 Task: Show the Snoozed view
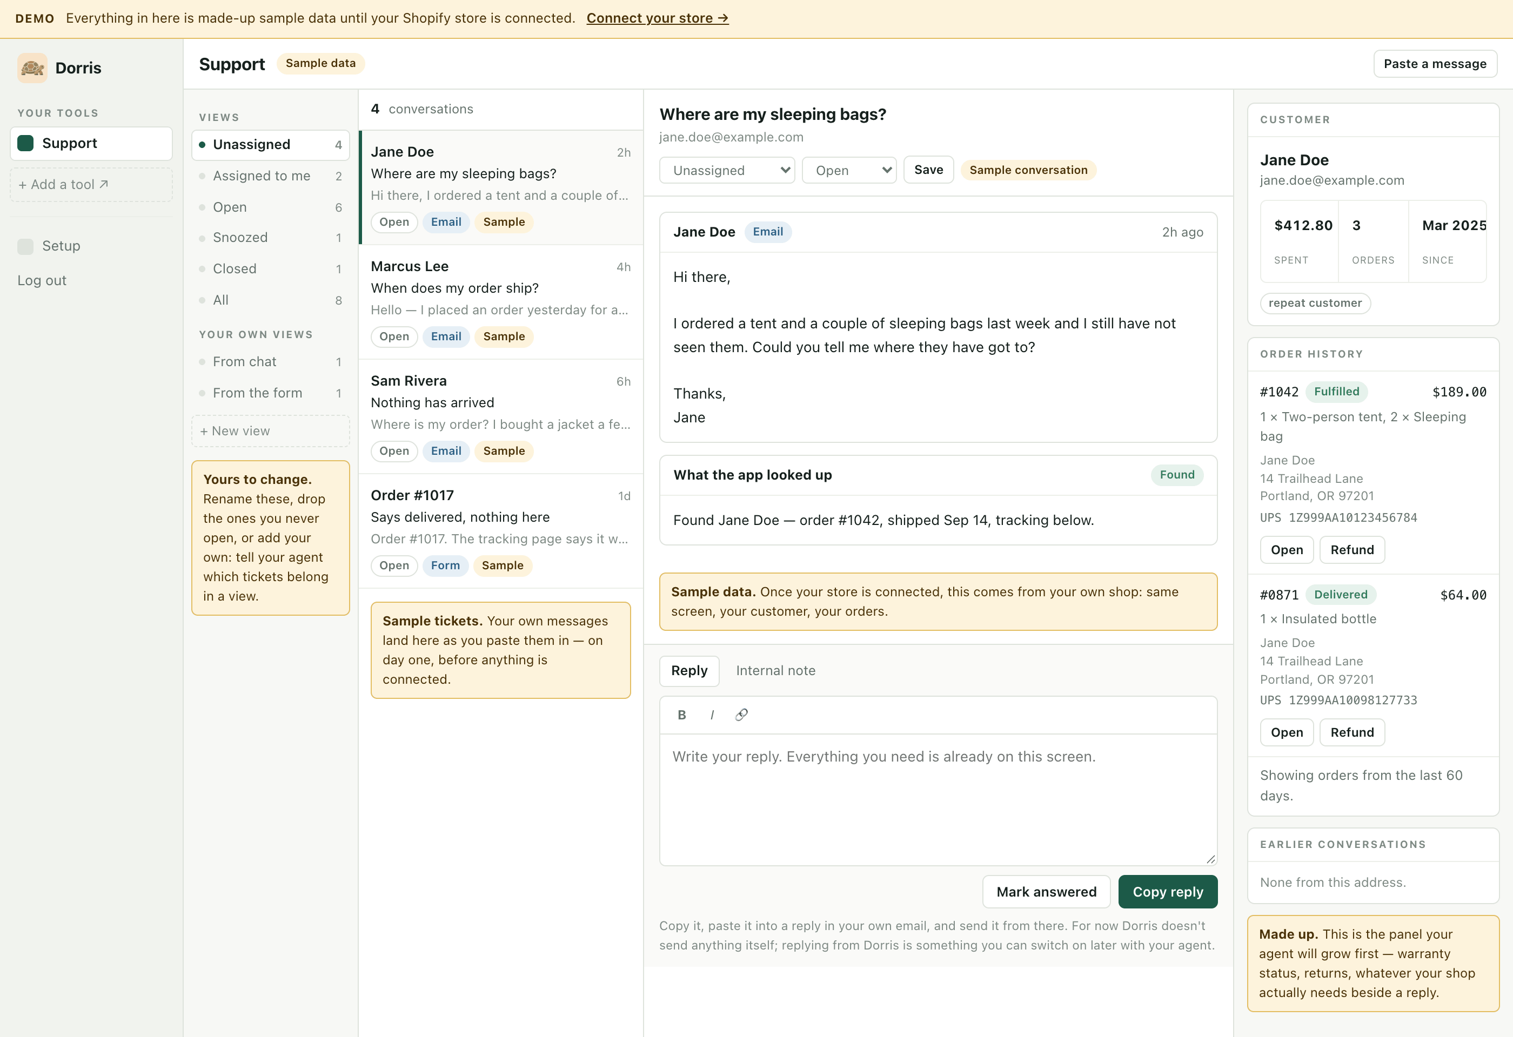pyautogui.click(x=270, y=238)
